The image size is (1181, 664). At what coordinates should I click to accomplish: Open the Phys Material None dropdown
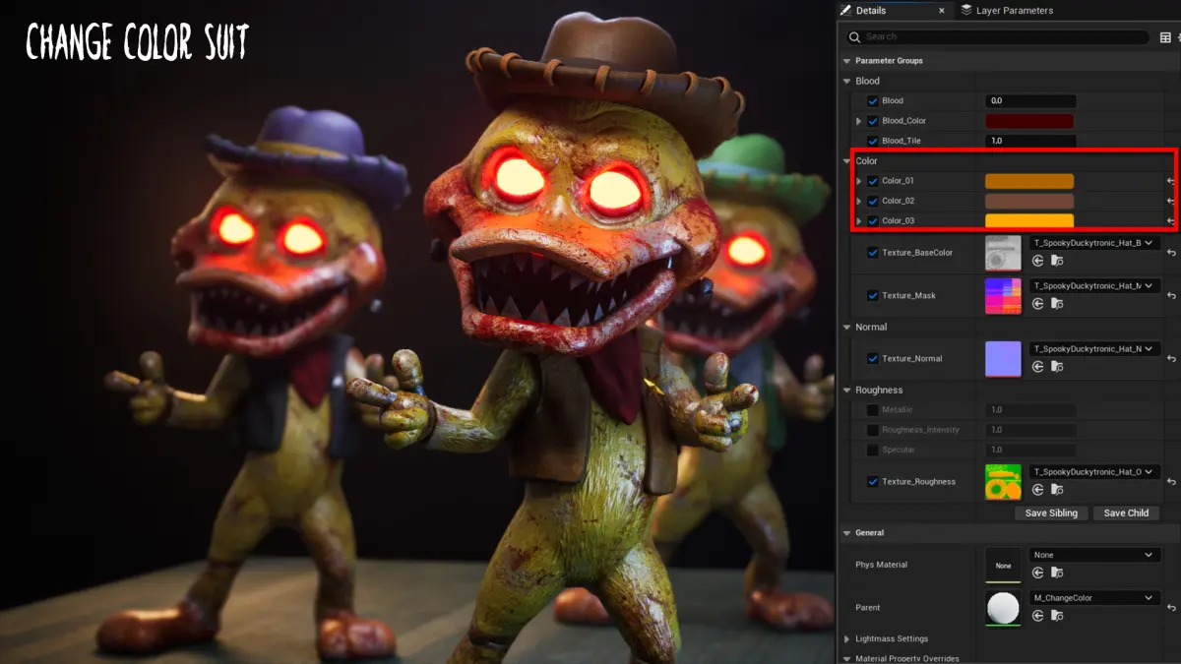tap(1094, 555)
